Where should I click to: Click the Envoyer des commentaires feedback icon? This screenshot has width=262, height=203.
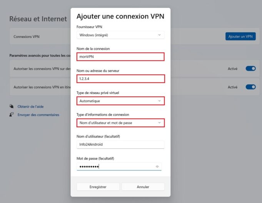coord(12,115)
